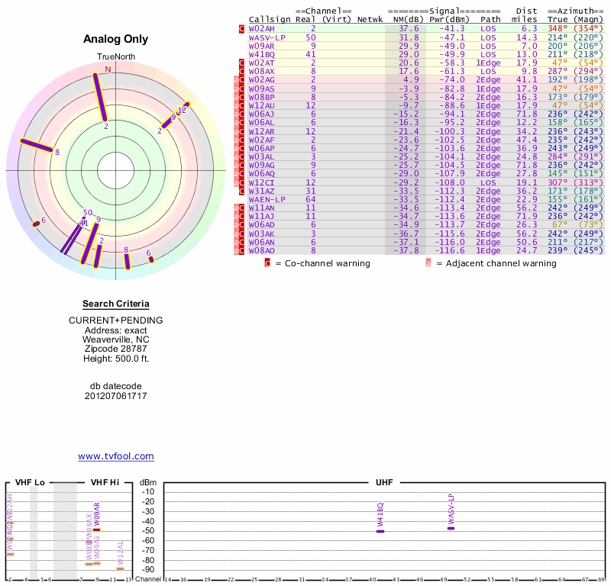611x586 pixels.
Task: Click the co-channel icon next to W02AT
Action: (x=242, y=63)
